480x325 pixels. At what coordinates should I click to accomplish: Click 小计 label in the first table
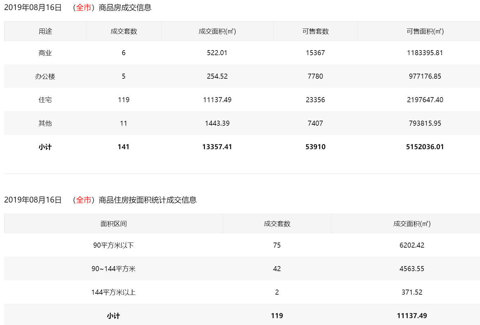click(x=45, y=147)
